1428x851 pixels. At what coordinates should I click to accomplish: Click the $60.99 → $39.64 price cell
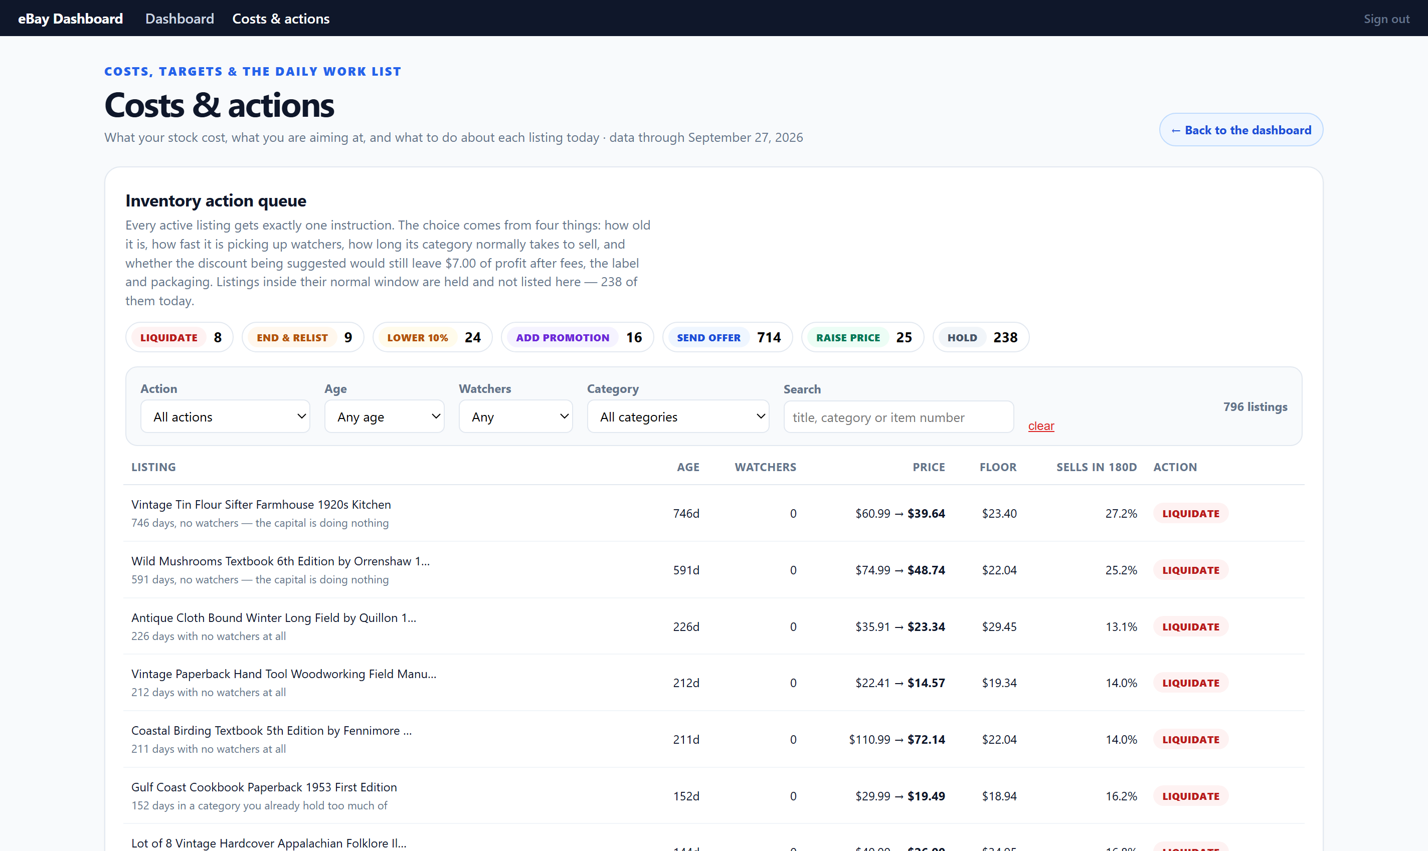[x=900, y=513]
